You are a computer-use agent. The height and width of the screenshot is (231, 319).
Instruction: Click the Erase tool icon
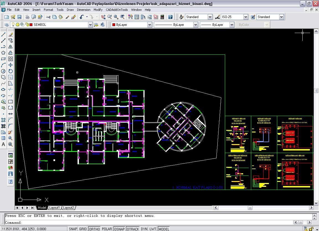tap(11, 34)
